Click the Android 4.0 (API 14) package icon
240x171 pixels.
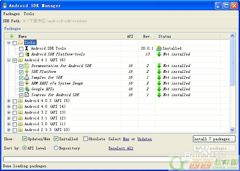(x=20, y=106)
